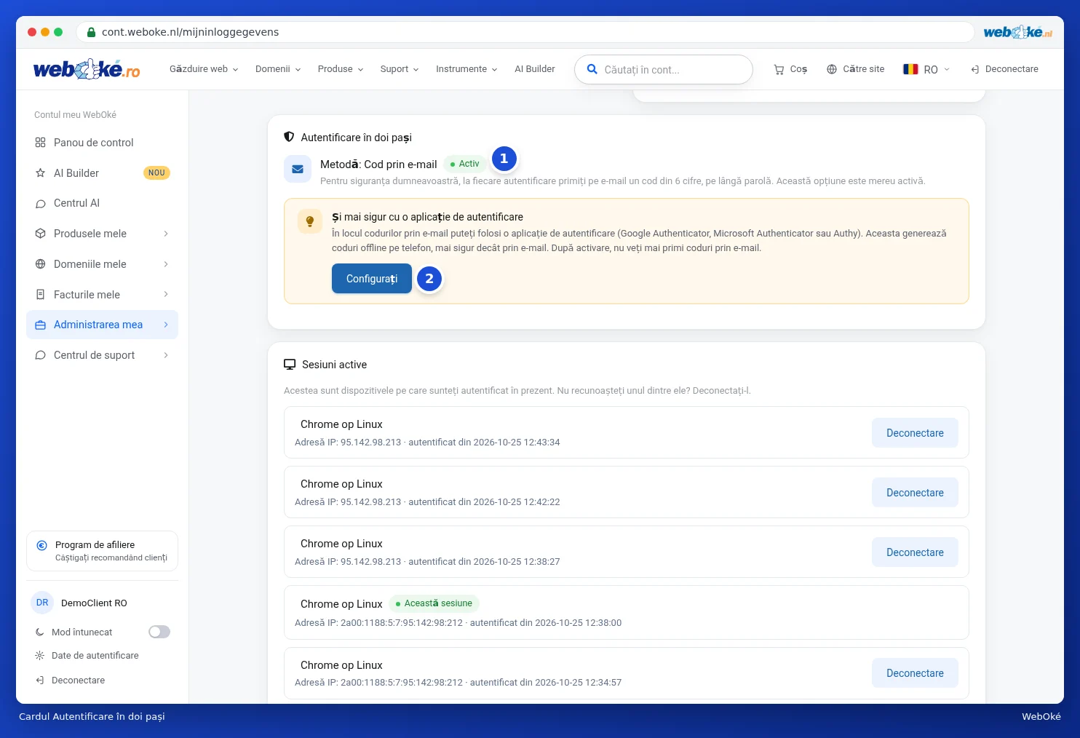The height and width of the screenshot is (738, 1080).
Task: Click the Produsele mele box icon
Action: (41, 234)
